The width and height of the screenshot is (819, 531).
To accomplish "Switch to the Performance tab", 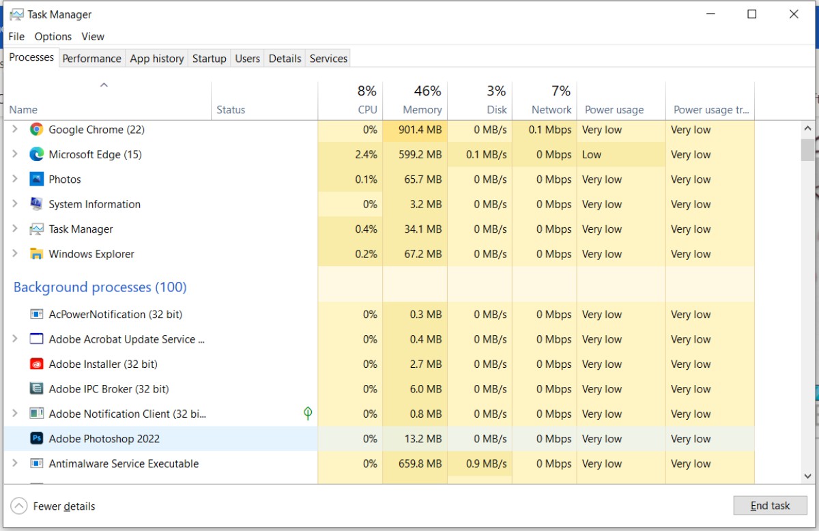I will click(91, 58).
